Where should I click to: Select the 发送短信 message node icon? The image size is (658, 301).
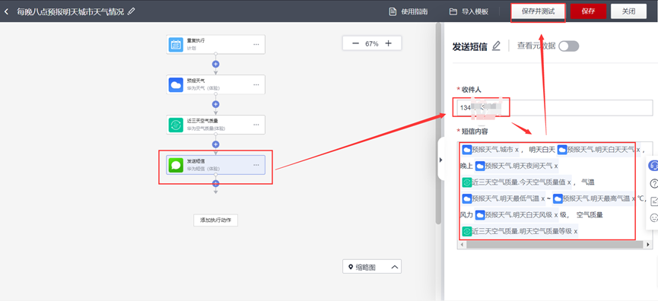[176, 165]
